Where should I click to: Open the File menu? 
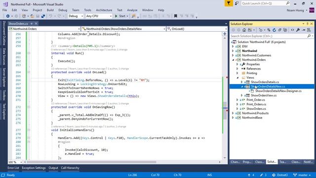[x=4, y=10]
